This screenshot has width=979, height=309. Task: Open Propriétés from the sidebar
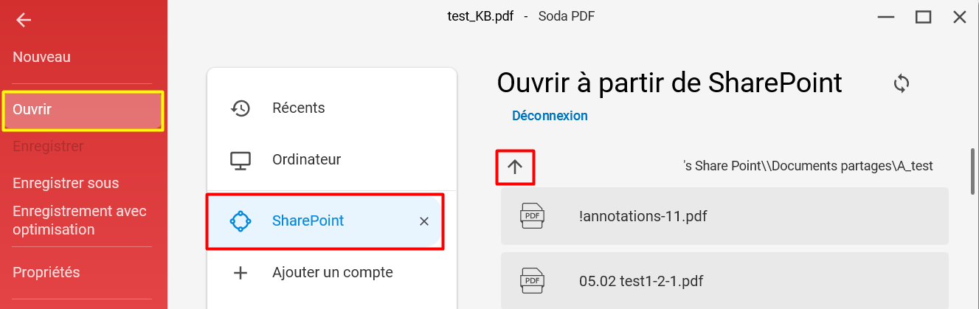pyautogui.click(x=46, y=272)
